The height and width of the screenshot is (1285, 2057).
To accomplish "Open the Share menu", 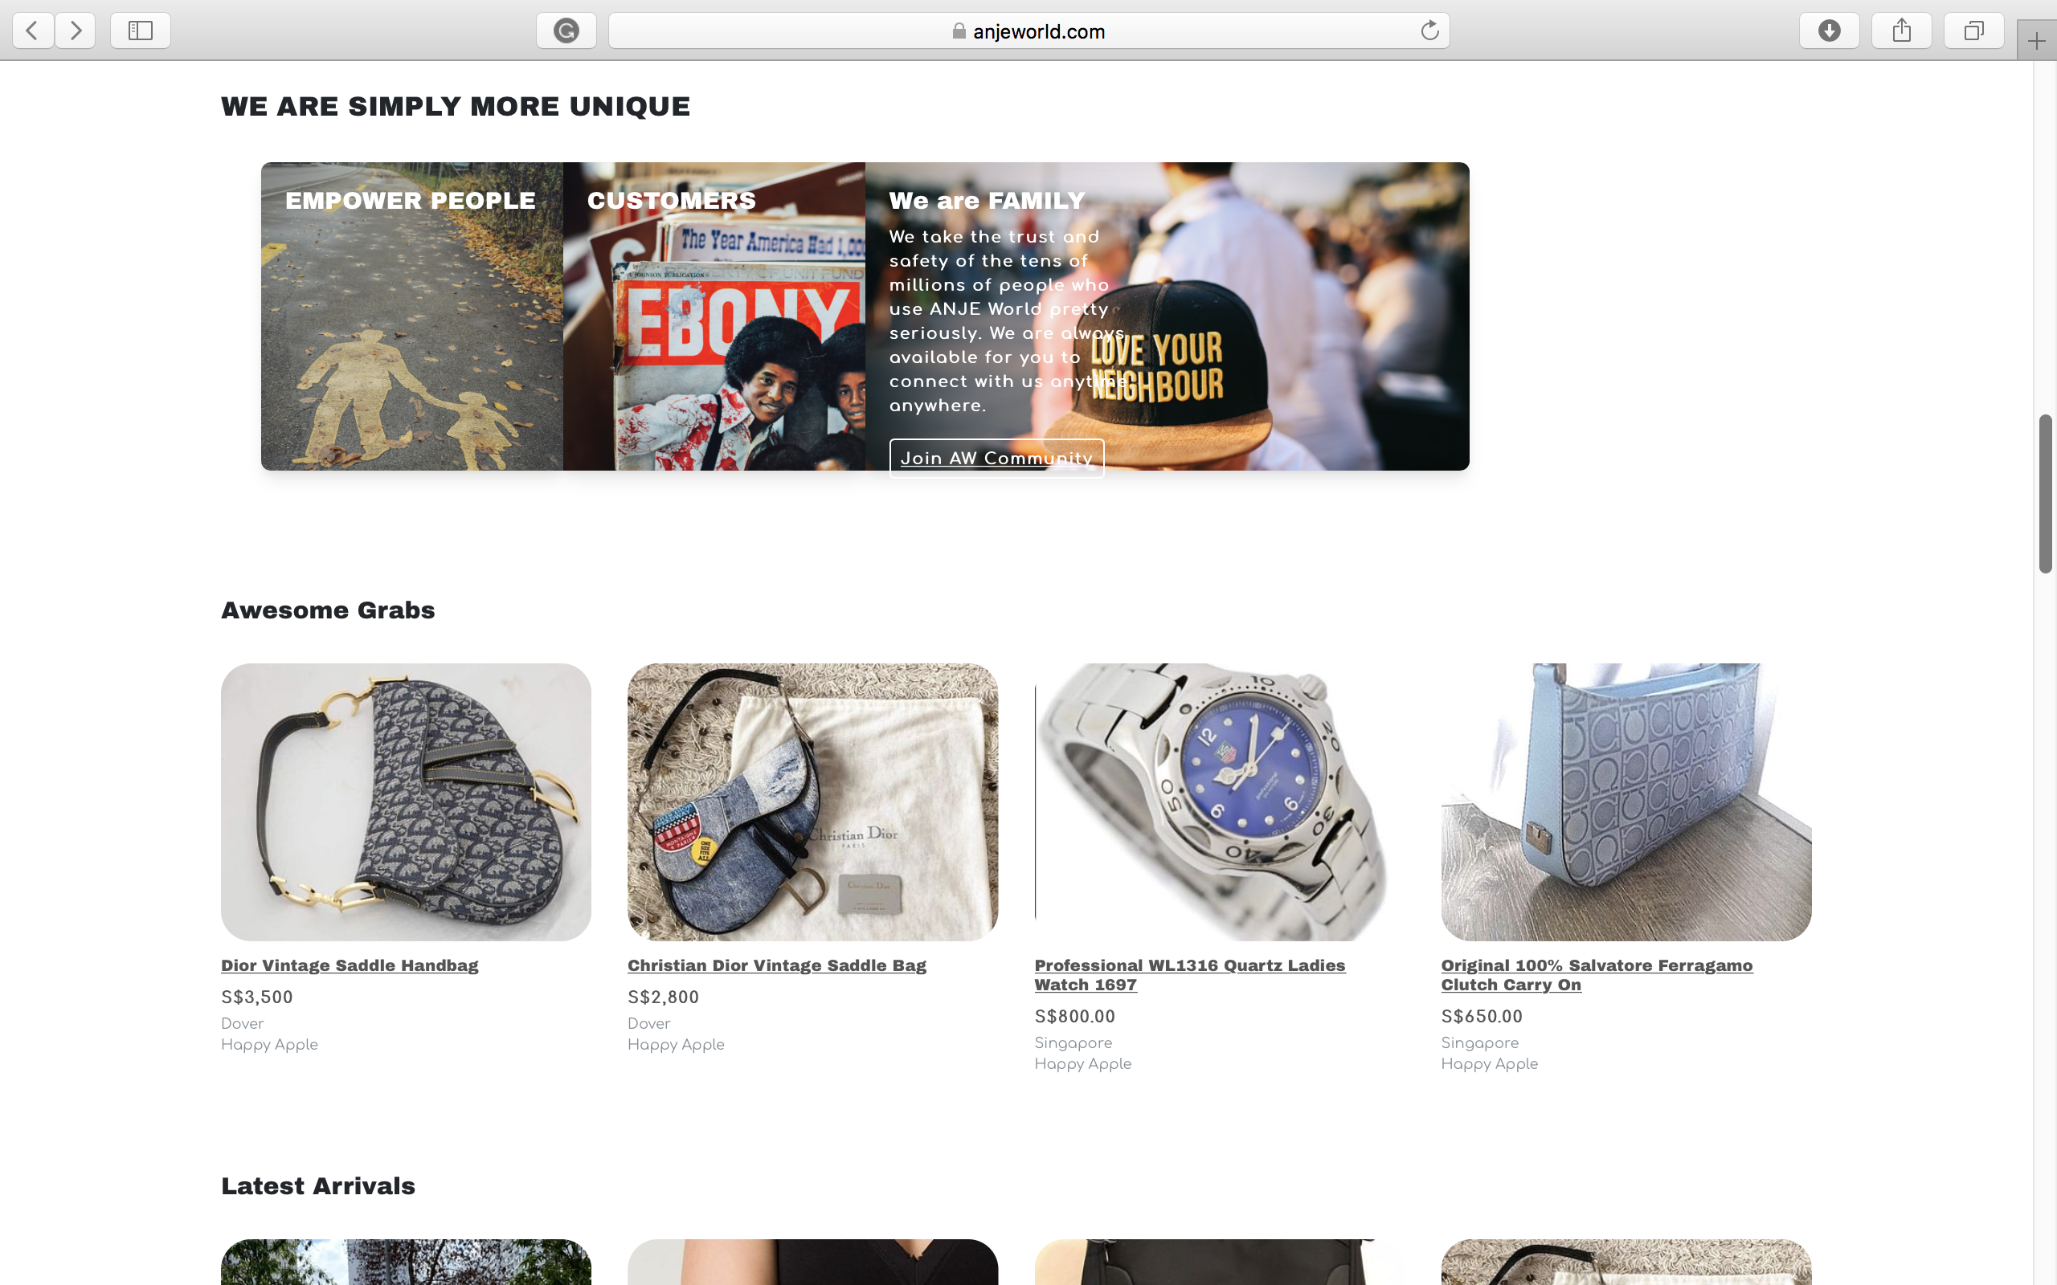I will [1901, 31].
